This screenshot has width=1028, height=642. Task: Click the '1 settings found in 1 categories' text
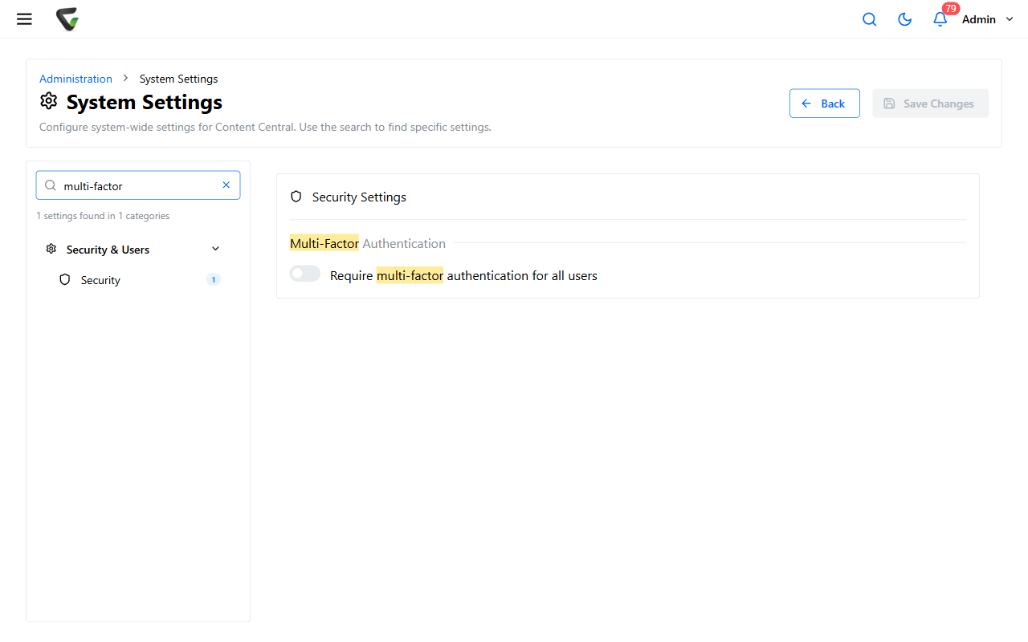point(103,216)
